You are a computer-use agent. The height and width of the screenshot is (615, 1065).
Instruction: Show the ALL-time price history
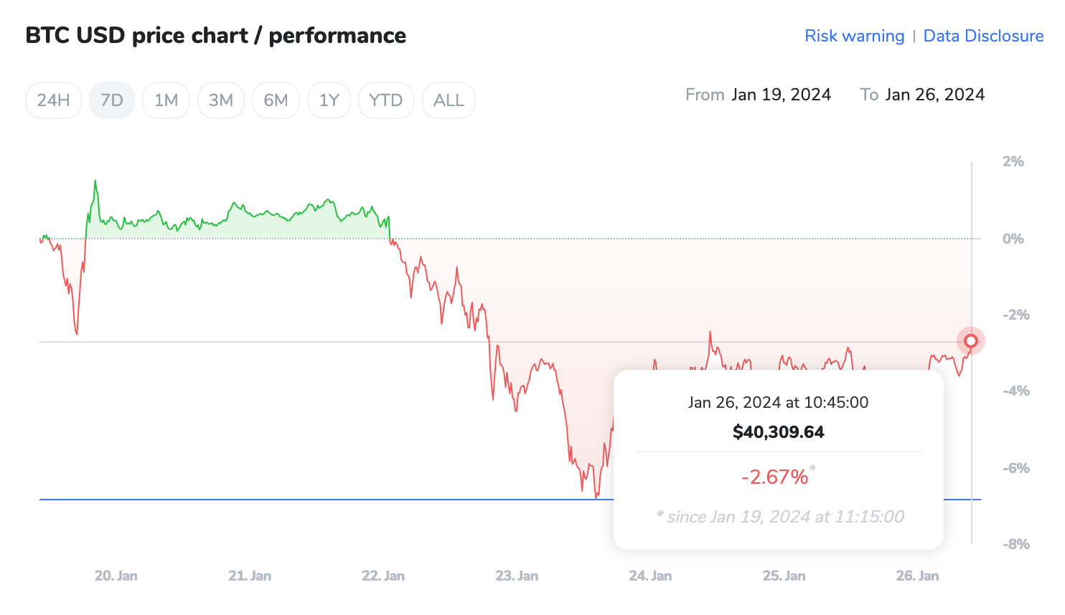click(449, 100)
